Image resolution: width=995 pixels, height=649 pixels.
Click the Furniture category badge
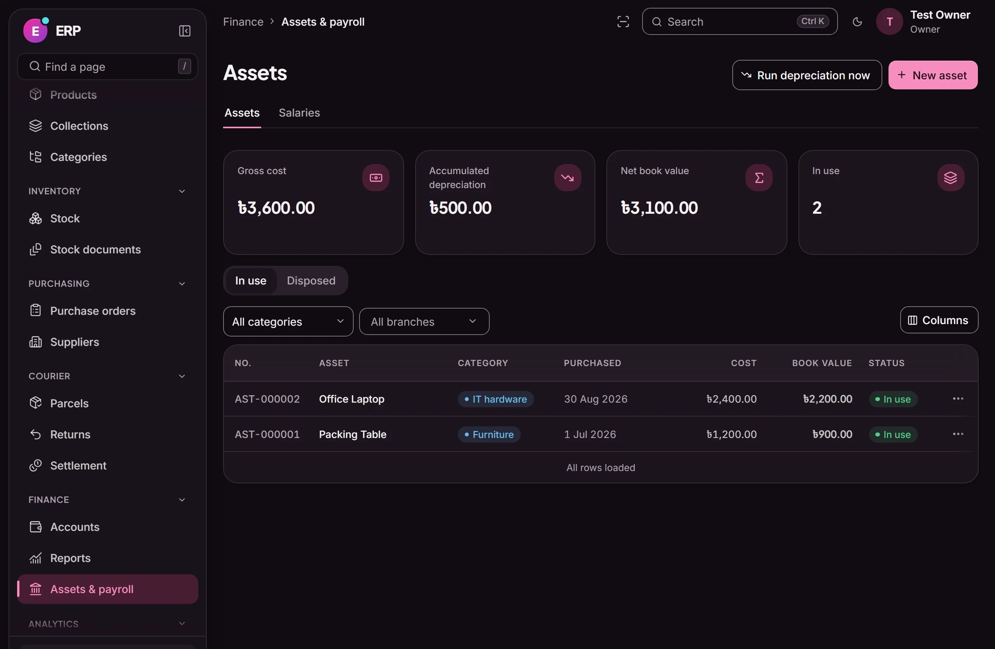pyautogui.click(x=489, y=434)
